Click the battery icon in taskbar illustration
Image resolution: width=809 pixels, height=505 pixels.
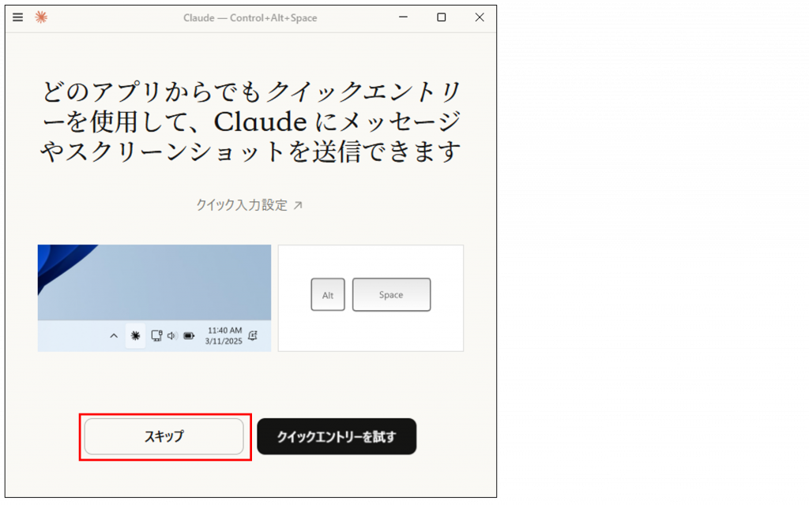coord(189,335)
